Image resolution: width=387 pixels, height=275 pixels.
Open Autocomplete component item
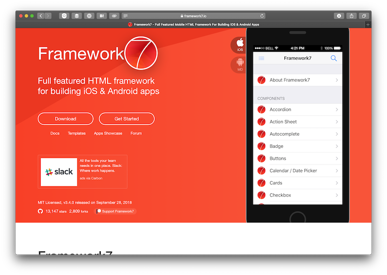(x=298, y=134)
